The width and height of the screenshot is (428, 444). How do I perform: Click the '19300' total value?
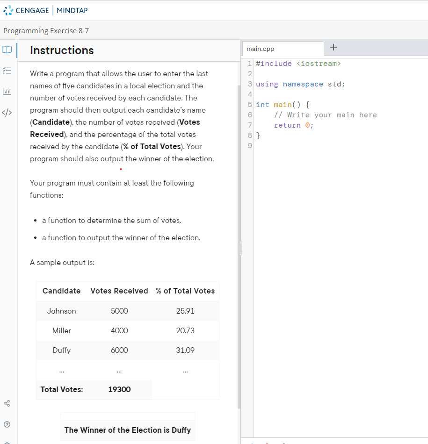pos(119,389)
